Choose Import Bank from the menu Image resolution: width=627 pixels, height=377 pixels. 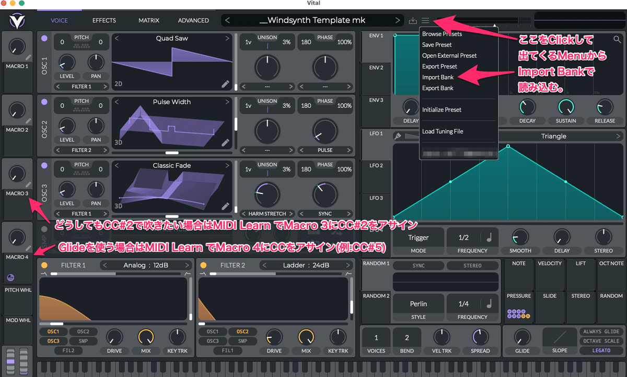pyautogui.click(x=438, y=77)
